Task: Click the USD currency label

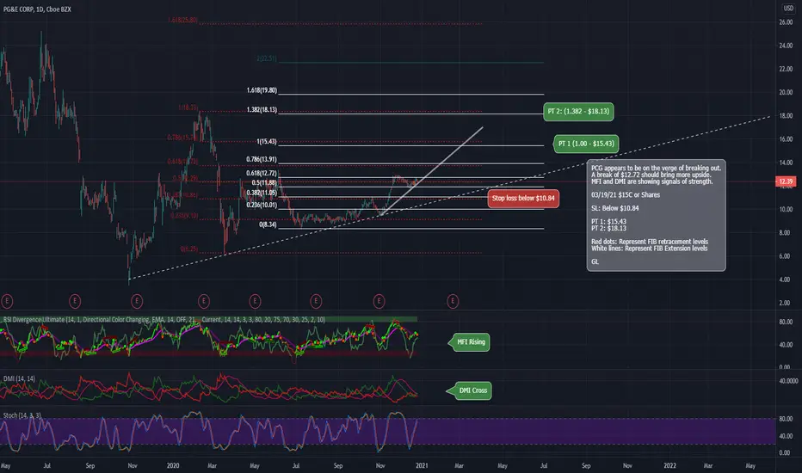Action: coord(789,9)
